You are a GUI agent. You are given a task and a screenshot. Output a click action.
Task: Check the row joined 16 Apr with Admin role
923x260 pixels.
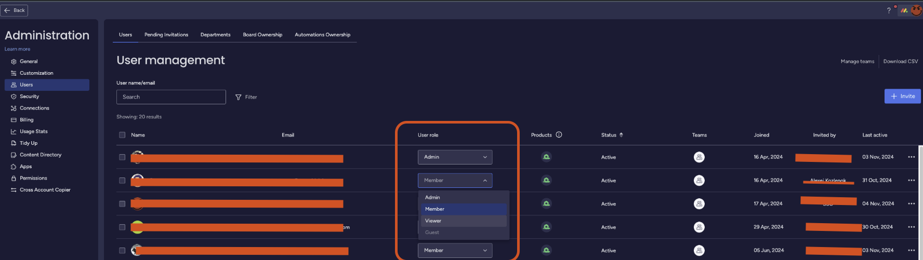point(122,157)
